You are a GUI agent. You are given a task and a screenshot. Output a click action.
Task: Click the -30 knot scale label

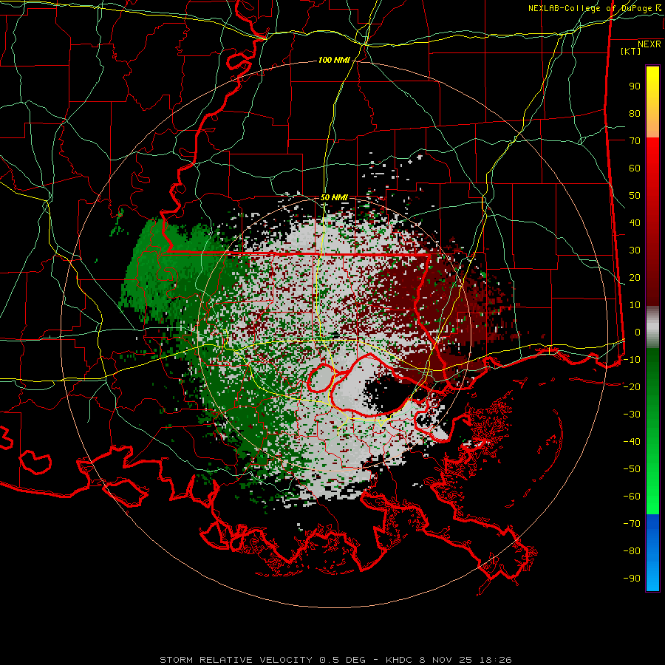(x=632, y=415)
